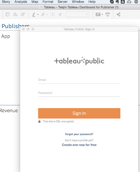Click the group members toolbar icon
This screenshot has height=172, width=140.
point(8,14)
